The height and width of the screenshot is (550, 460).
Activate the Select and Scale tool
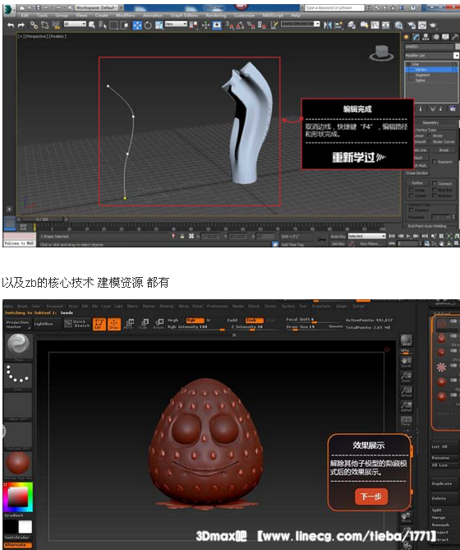click(159, 25)
